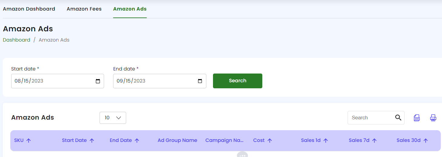Sort by the Sales 7d column arrow
The image size is (442, 157).
374,140
